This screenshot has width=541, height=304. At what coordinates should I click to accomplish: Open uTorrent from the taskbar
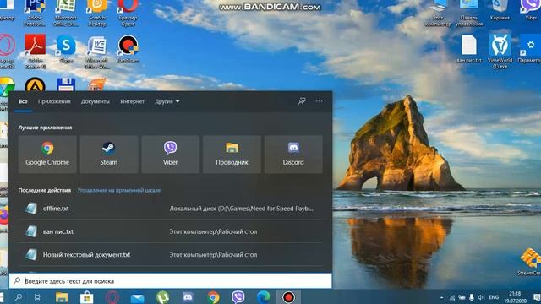[162, 296]
